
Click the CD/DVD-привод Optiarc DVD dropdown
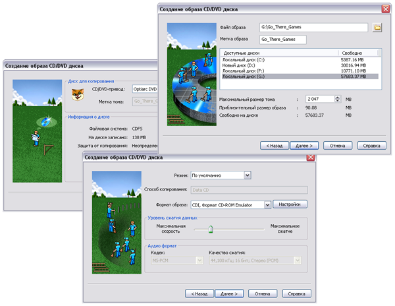(x=145, y=89)
